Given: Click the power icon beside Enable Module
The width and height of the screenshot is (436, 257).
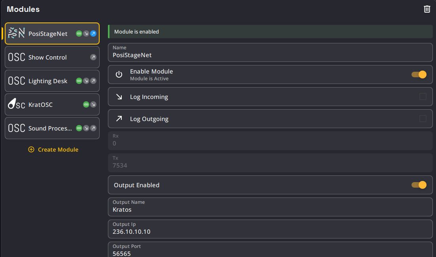Looking at the screenshot, I should click(x=119, y=74).
